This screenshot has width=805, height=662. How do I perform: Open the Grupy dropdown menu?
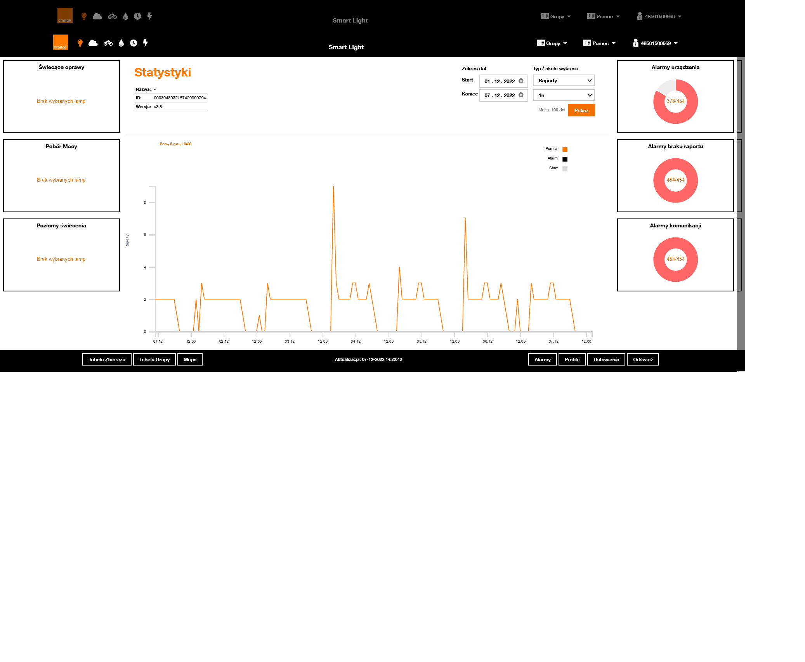point(552,43)
